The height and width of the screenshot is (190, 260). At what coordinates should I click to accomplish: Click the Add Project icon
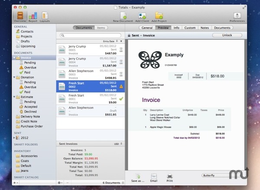pyautogui.click(x=159, y=17)
